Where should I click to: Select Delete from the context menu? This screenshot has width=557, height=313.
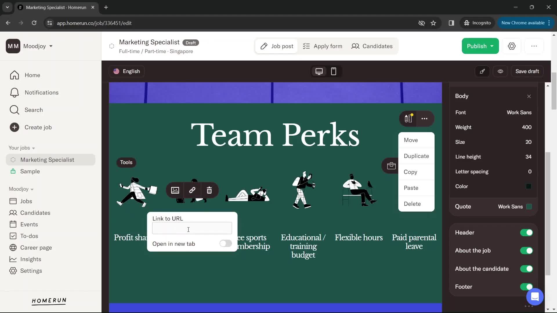[412, 204]
